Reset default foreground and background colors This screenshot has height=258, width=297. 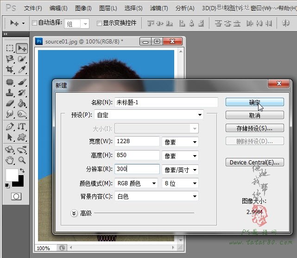[7, 185]
